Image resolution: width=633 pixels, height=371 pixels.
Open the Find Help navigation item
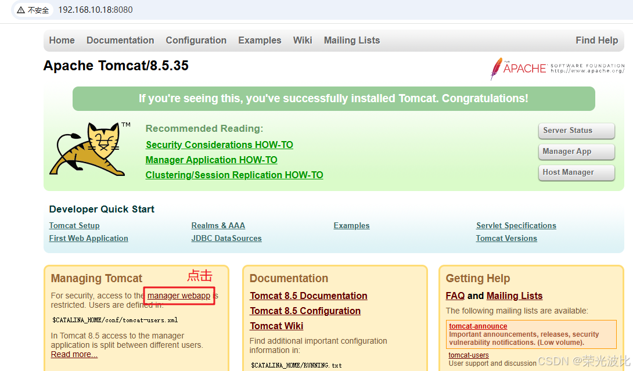tap(596, 41)
